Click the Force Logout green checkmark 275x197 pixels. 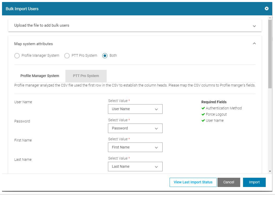tap(203, 114)
